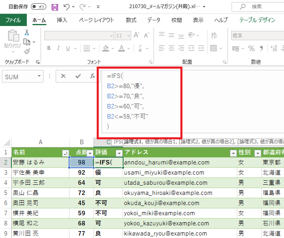Viewport: 284px width, 238px height.
Task: Open the アドレス column filter dropdown
Action: (233, 153)
